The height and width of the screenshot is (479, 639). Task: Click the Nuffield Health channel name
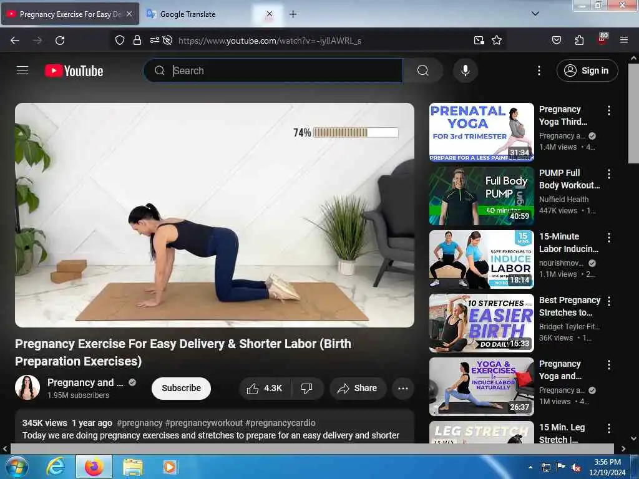[563, 199]
